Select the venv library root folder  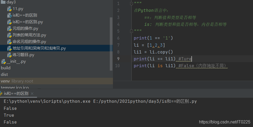tap(57, 81)
